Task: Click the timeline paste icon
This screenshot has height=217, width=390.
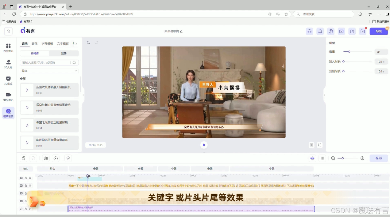Action: tap(33, 158)
